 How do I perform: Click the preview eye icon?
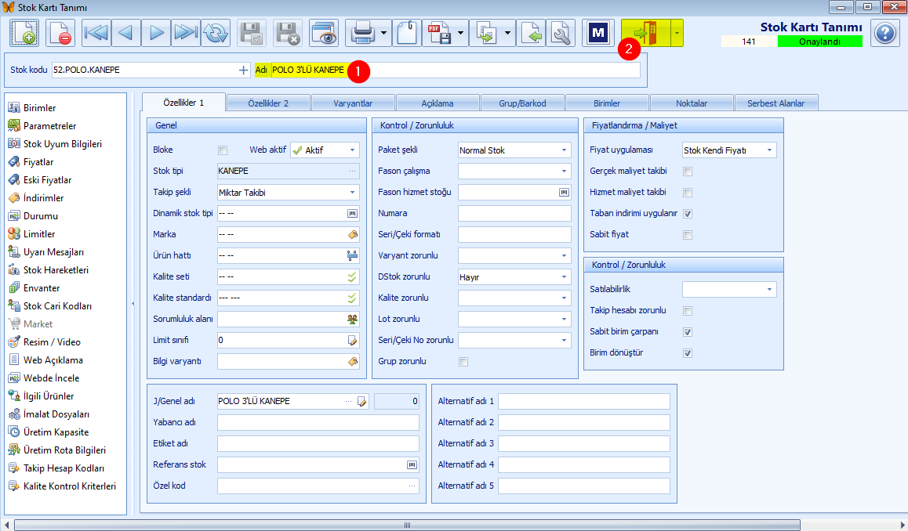pyautogui.click(x=324, y=33)
